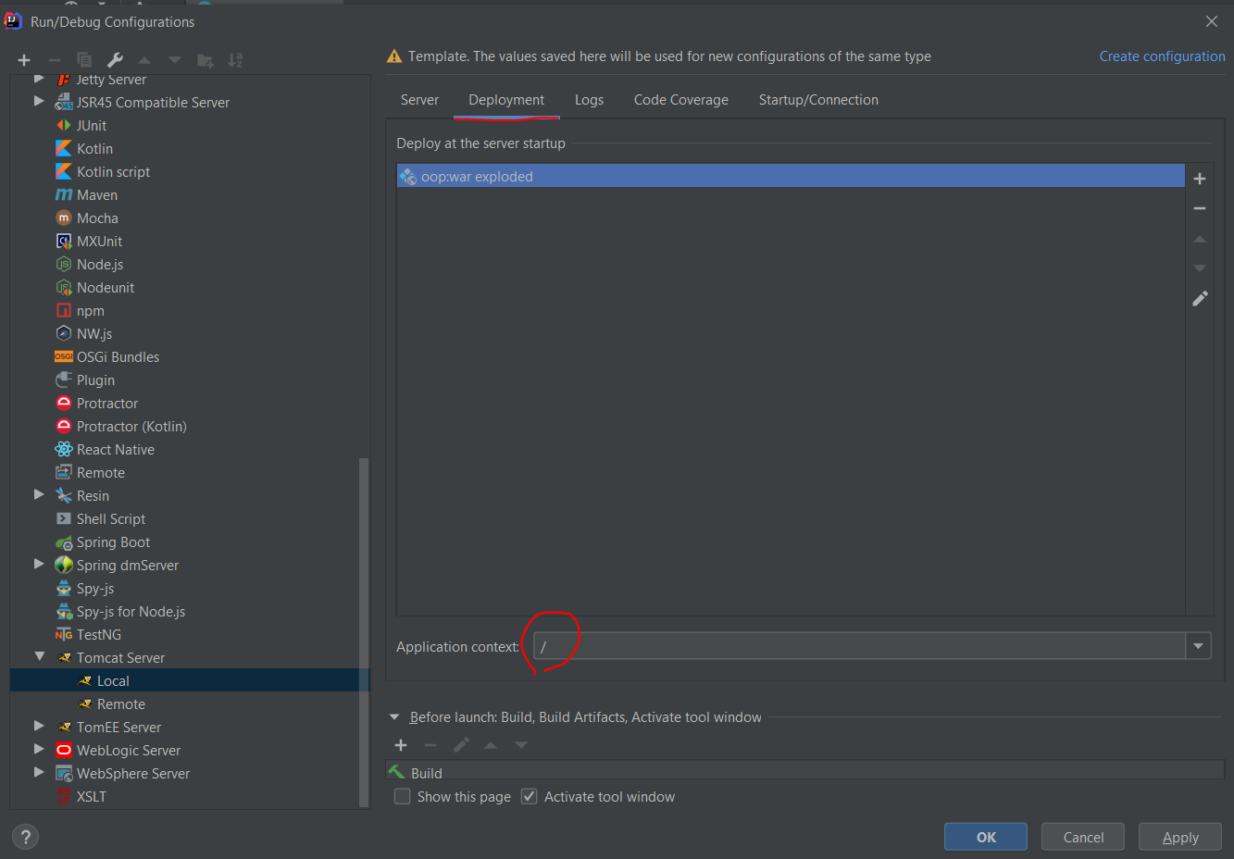Edit artifact with pencil icon

coord(1200,298)
